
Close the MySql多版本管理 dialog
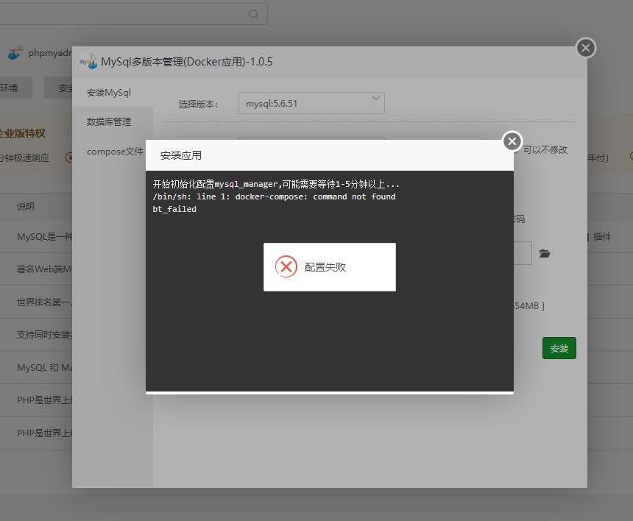586,48
